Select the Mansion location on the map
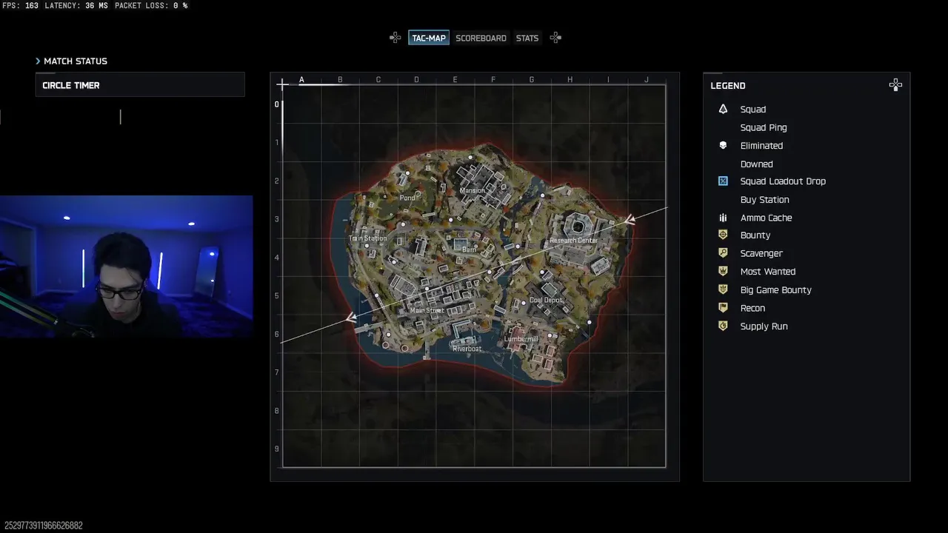 coord(472,190)
